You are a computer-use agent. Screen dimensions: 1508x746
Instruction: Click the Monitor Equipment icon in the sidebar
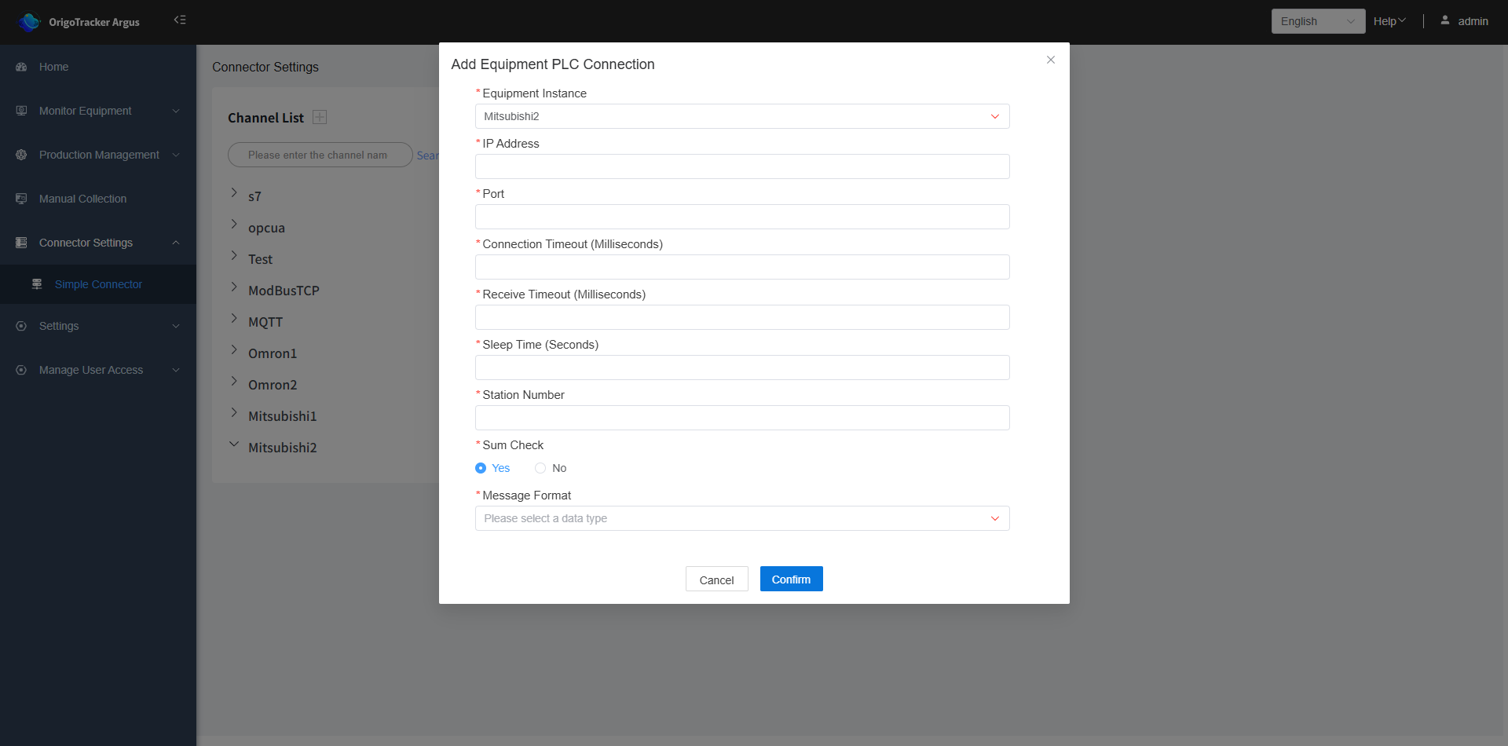click(x=21, y=112)
